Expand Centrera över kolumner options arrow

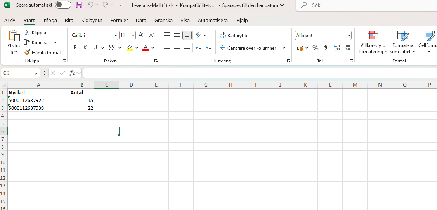[284, 48]
